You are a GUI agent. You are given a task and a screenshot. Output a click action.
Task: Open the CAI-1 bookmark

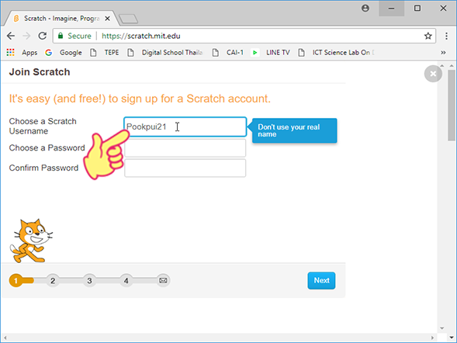[x=228, y=53]
